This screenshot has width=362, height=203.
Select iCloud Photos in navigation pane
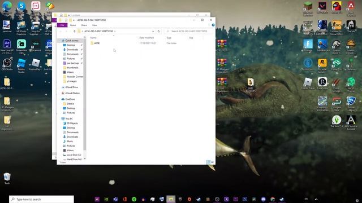coord(72,93)
